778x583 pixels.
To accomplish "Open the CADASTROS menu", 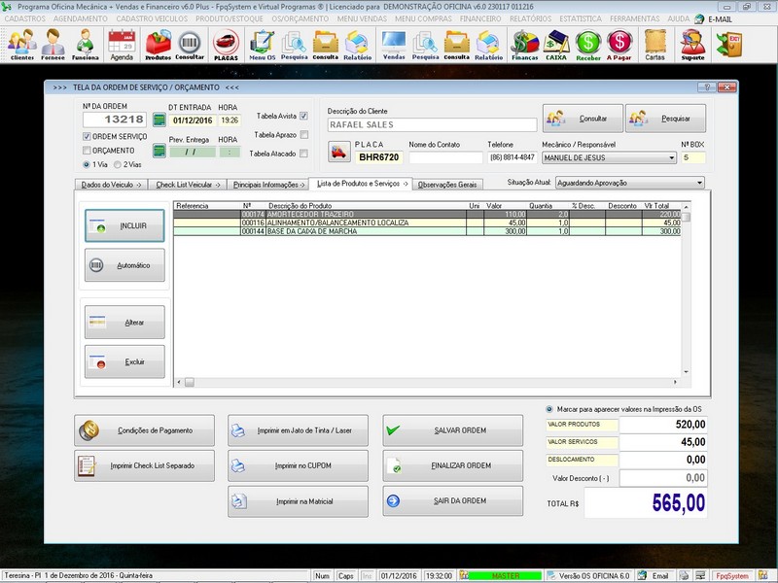I will pos(25,18).
